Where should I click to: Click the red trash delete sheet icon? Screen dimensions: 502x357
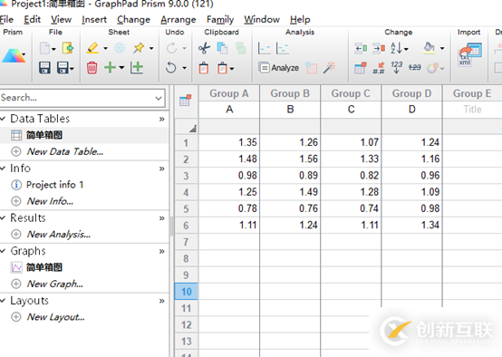[92, 68]
